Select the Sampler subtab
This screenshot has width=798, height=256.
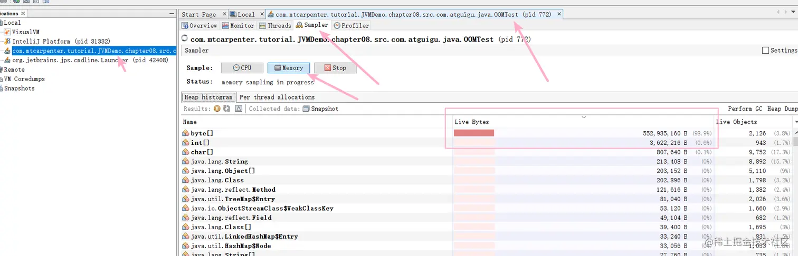click(312, 25)
